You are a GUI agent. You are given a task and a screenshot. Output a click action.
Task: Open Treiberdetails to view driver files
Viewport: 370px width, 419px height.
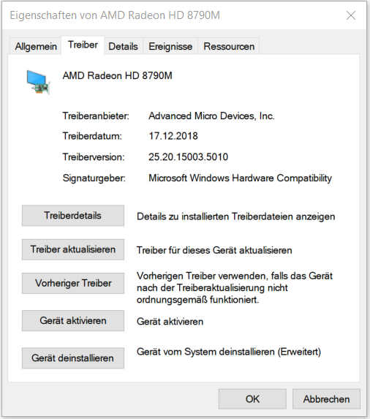point(73,216)
